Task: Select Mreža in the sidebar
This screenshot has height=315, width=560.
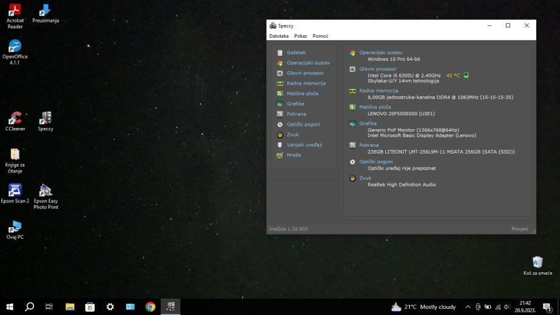Action: pyautogui.click(x=293, y=155)
